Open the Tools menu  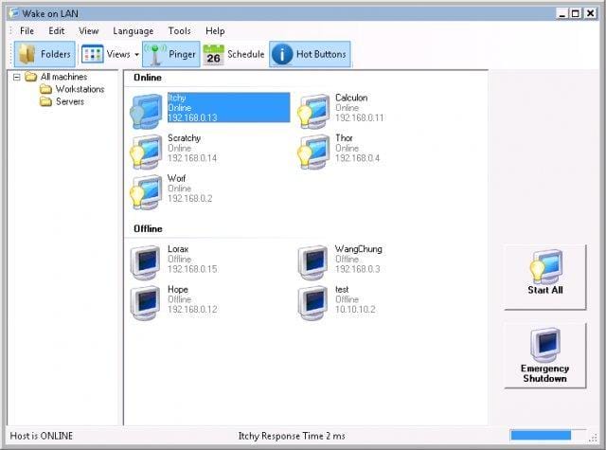point(179,31)
